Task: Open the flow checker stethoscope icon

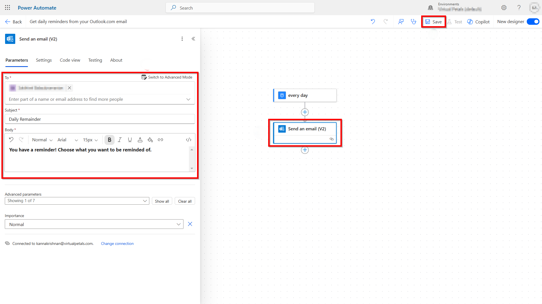Action: pyautogui.click(x=414, y=22)
